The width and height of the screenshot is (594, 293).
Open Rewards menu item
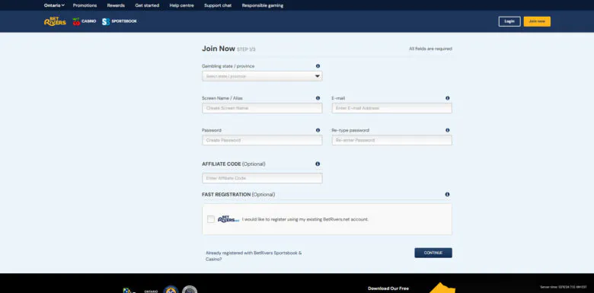click(x=116, y=5)
